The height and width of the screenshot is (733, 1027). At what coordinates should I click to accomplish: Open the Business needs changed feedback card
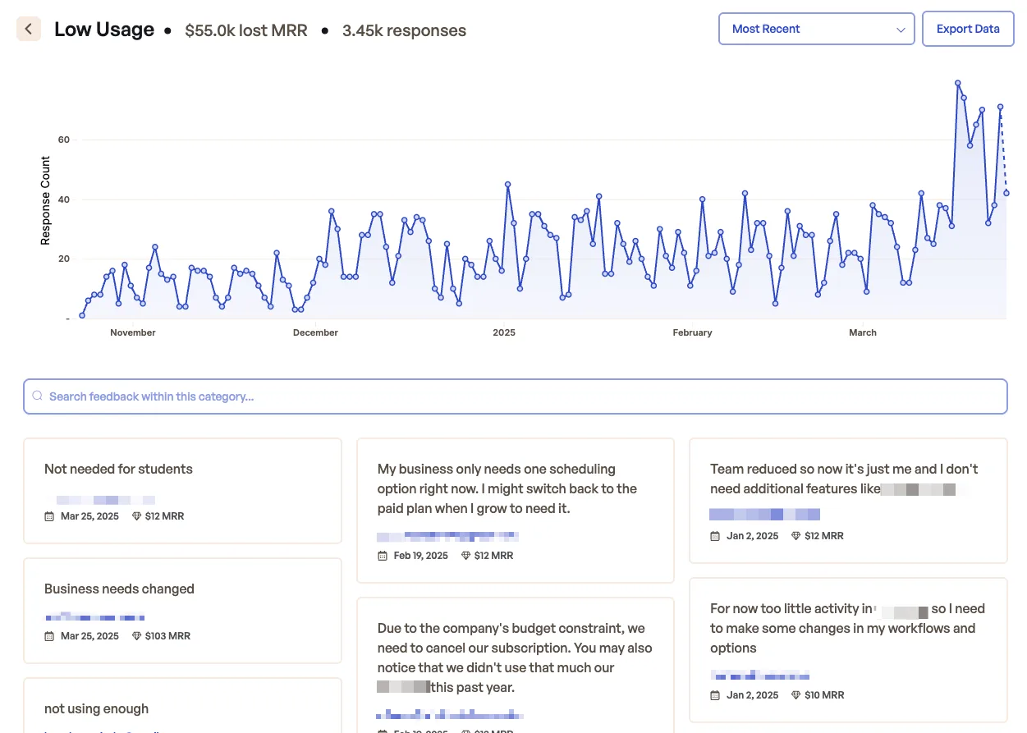click(182, 611)
